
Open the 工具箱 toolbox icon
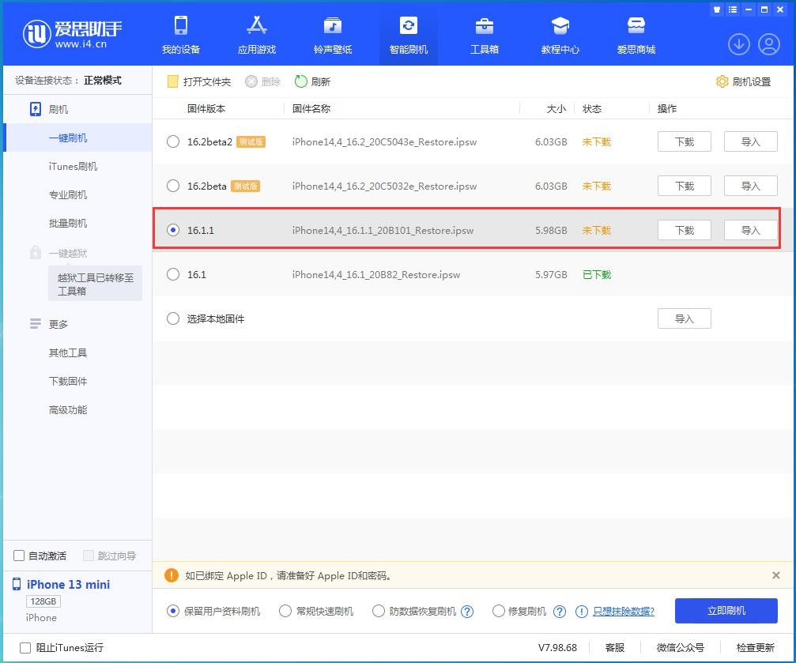484,26
